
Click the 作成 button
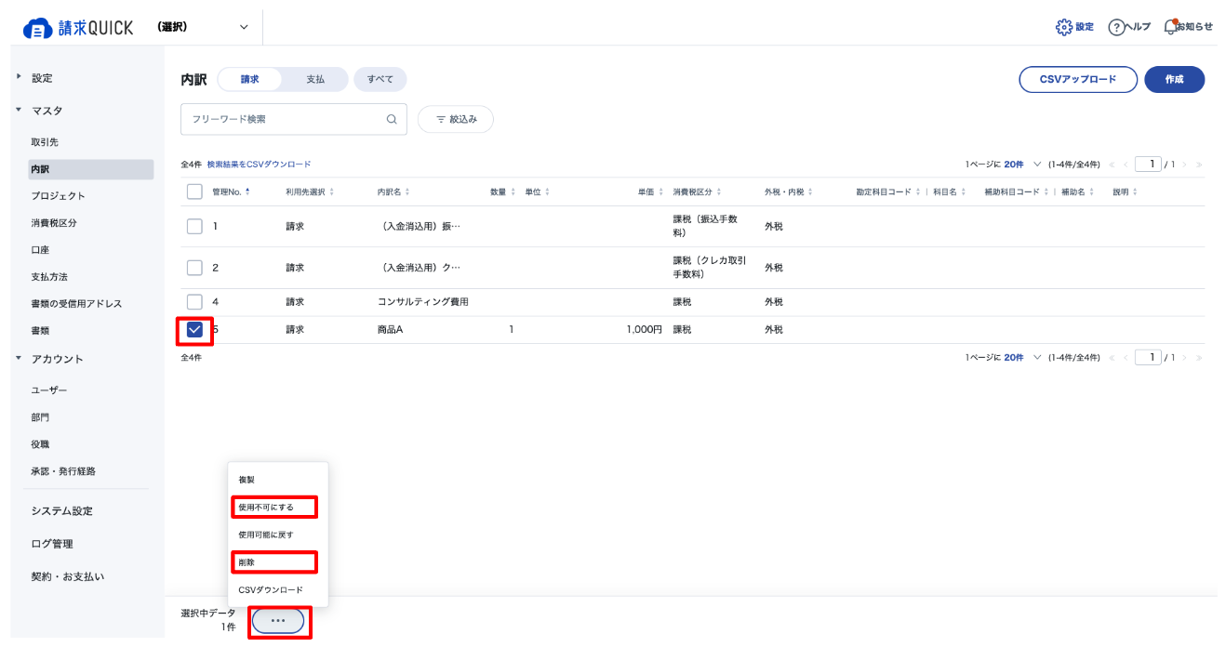[x=1174, y=79]
